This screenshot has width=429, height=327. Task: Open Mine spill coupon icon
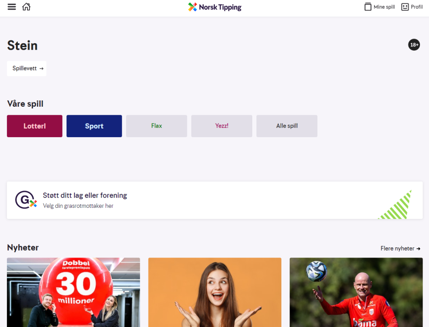point(368,7)
